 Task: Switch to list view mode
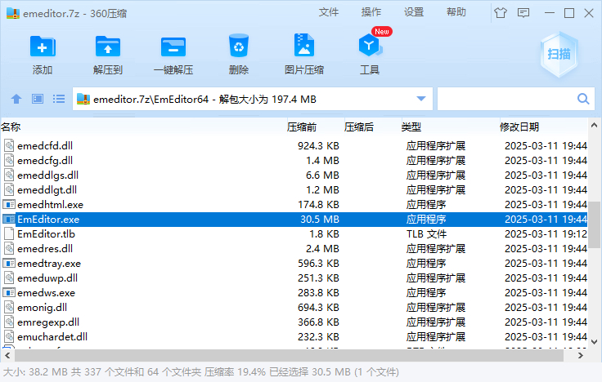click(x=59, y=100)
